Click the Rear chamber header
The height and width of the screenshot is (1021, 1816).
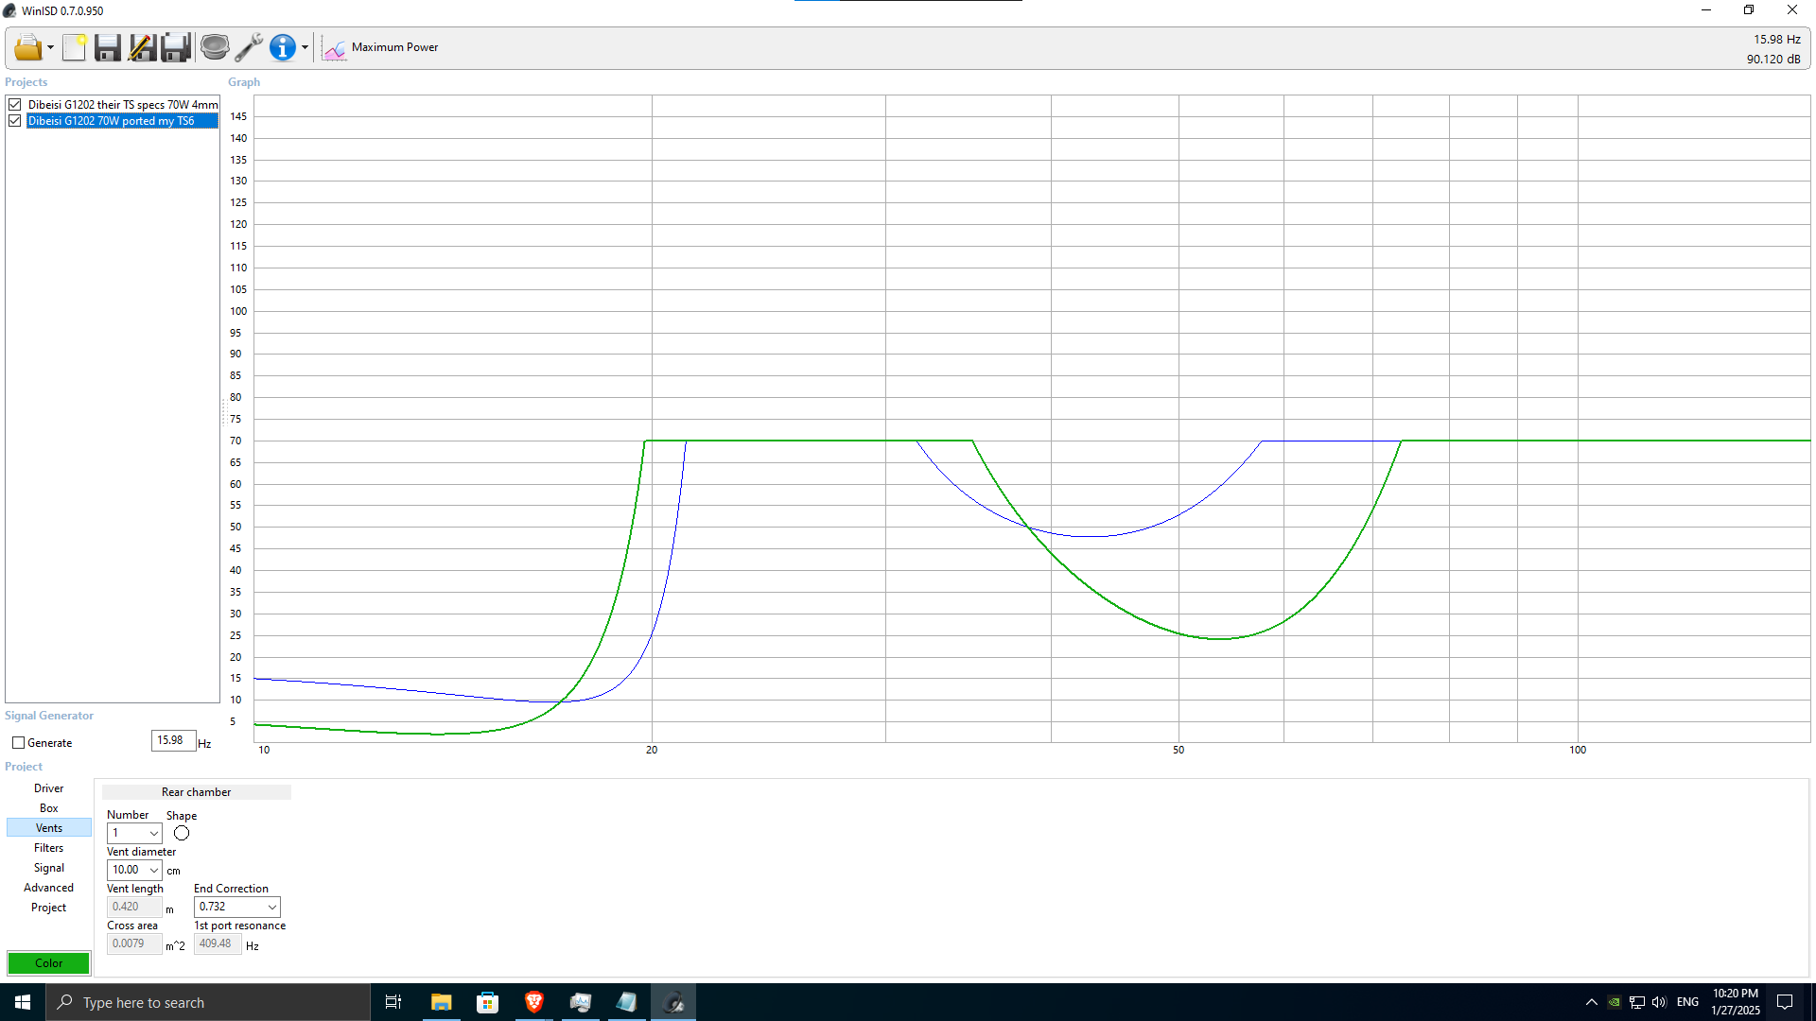click(197, 792)
